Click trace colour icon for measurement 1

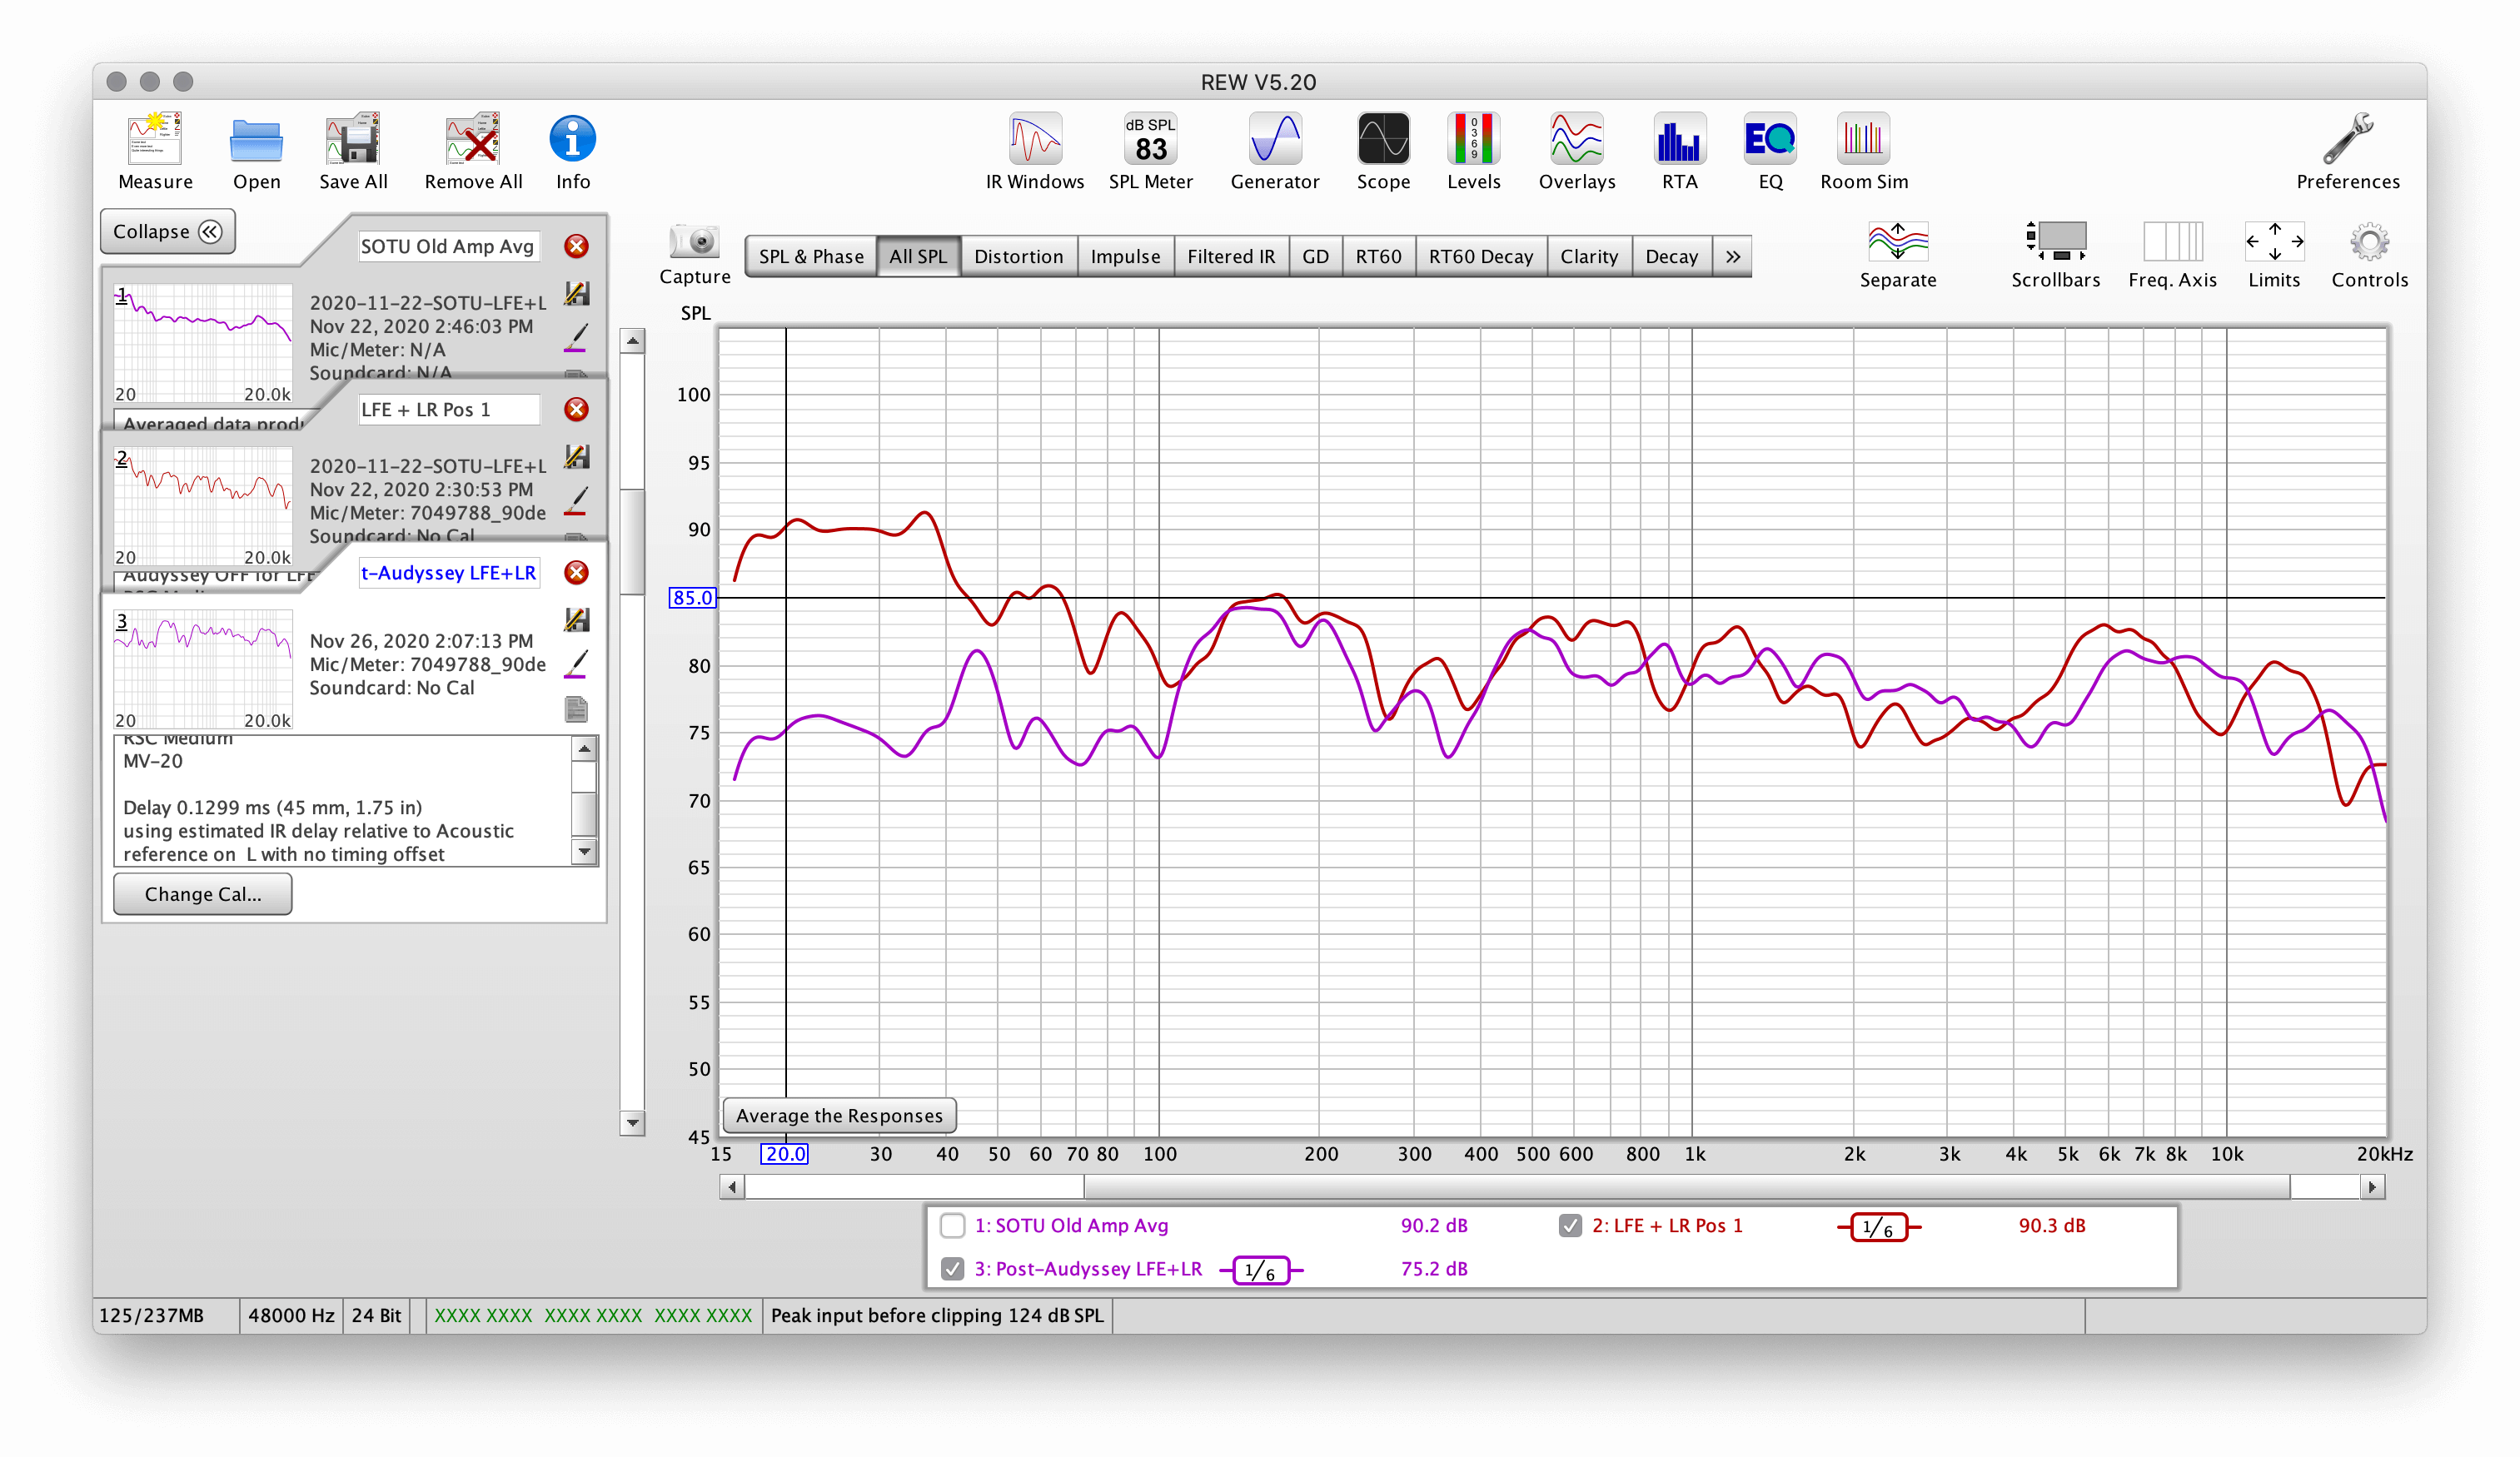coord(576,338)
